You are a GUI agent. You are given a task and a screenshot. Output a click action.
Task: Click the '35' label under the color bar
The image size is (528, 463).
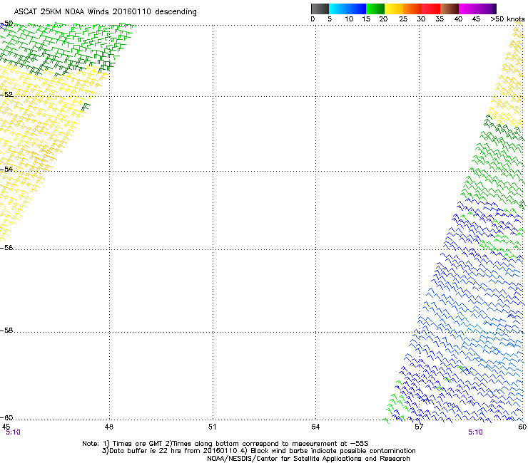pos(440,19)
